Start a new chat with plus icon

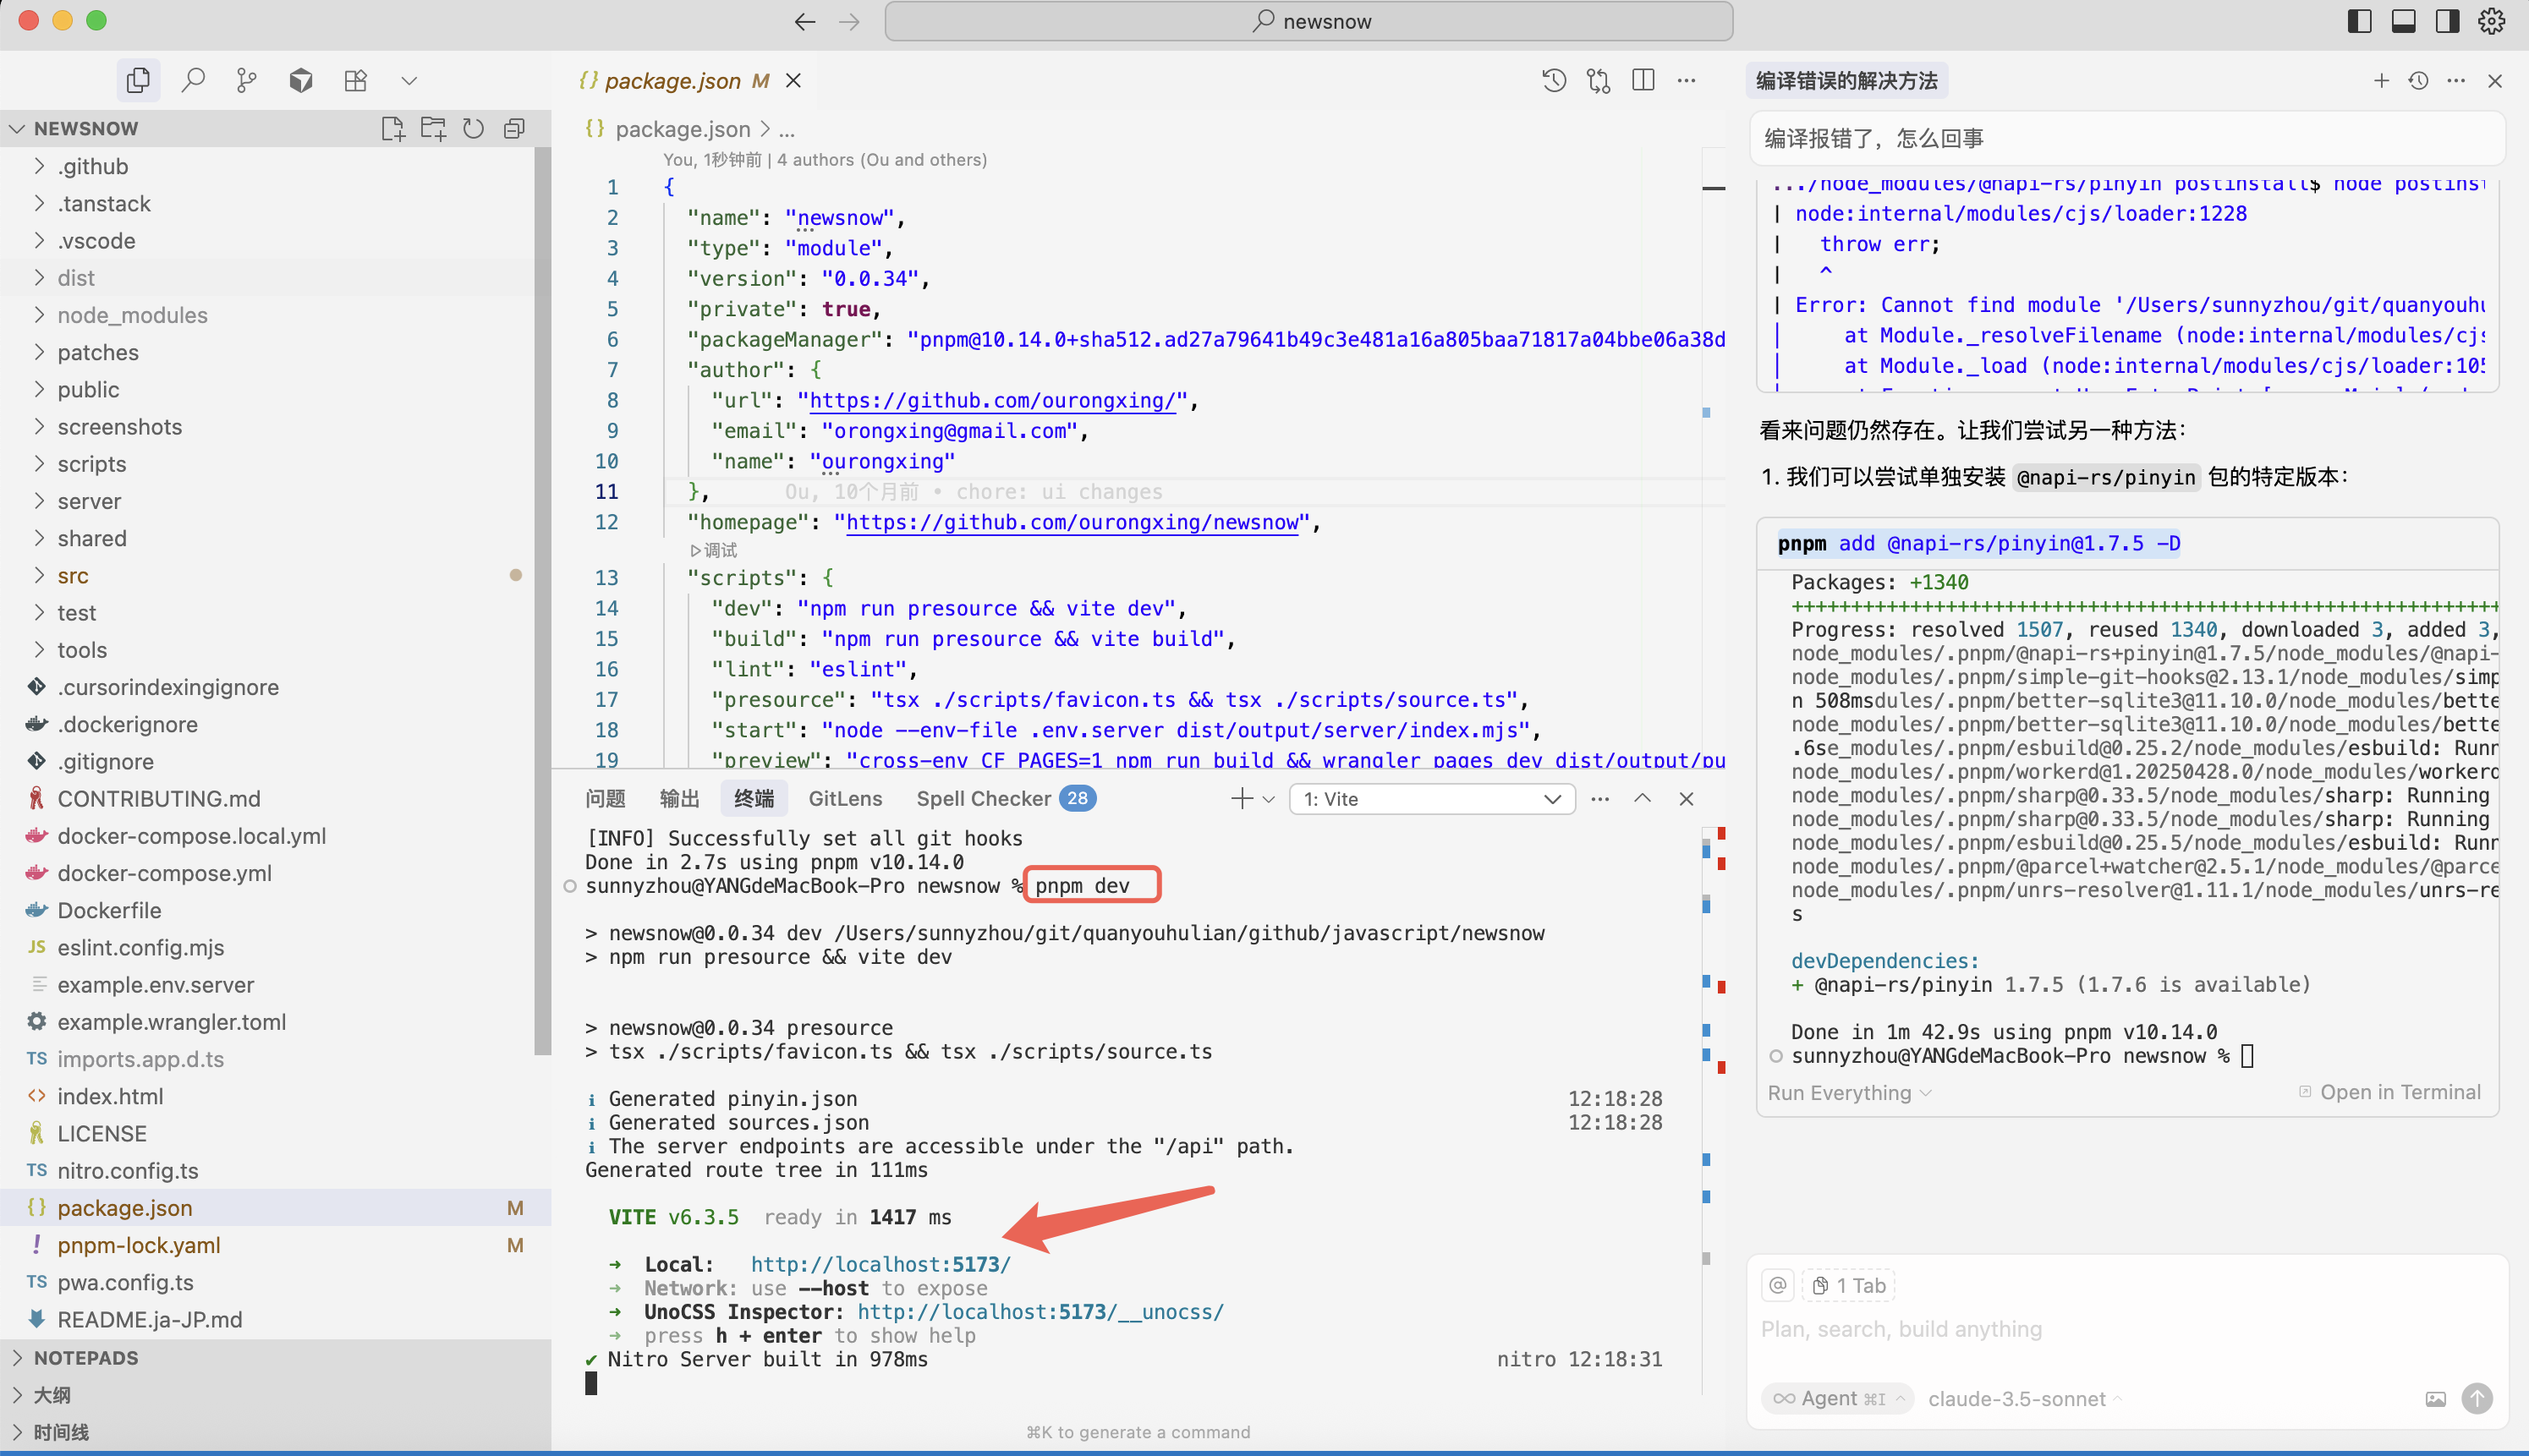pos(2381,81)
